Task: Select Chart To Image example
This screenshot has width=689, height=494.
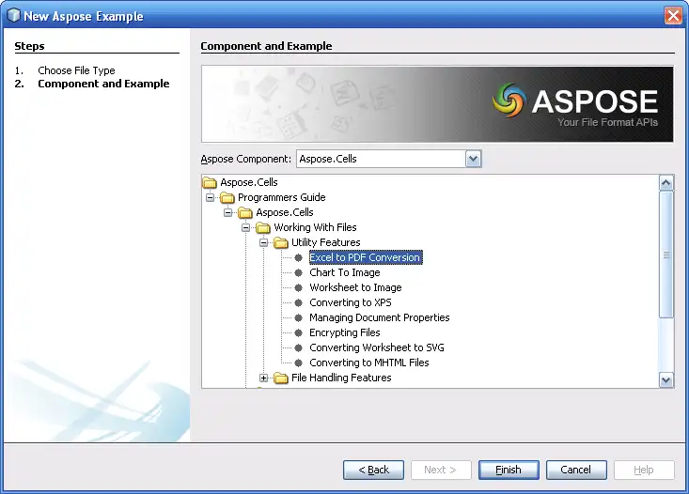Action: click(x=344, y=272)
